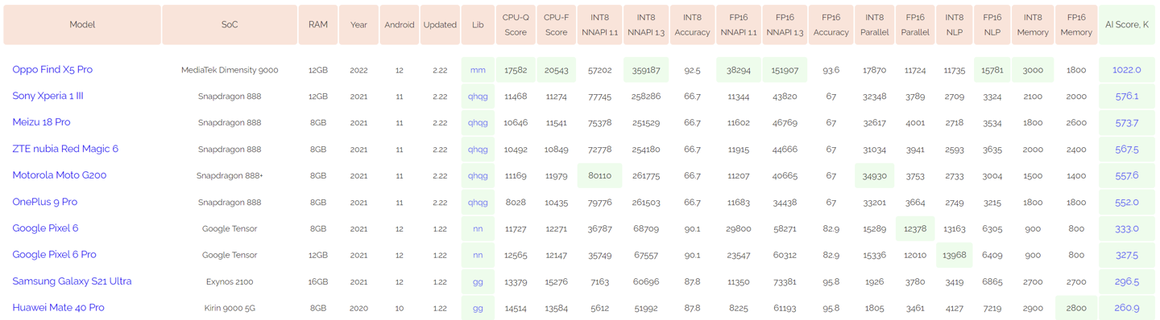Click AI score 333.0 for Pixel 6
The width and height of the screenshot is (1160, 320).
[1126, 229]
